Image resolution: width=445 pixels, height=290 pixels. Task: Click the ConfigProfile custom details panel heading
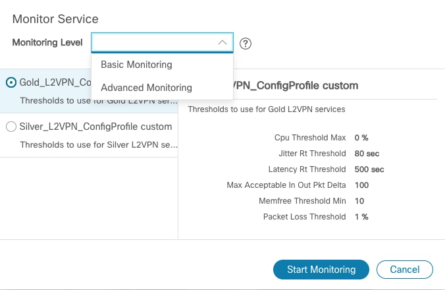(x=296, y=86)
